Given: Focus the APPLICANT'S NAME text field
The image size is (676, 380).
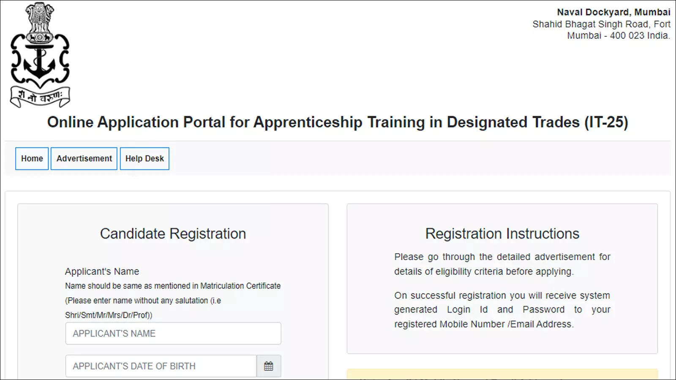Looking at the screenshot, I should click(173, 334).
